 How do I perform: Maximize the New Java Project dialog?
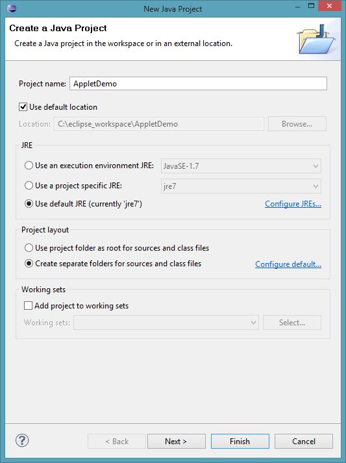(x=311, y=6)
